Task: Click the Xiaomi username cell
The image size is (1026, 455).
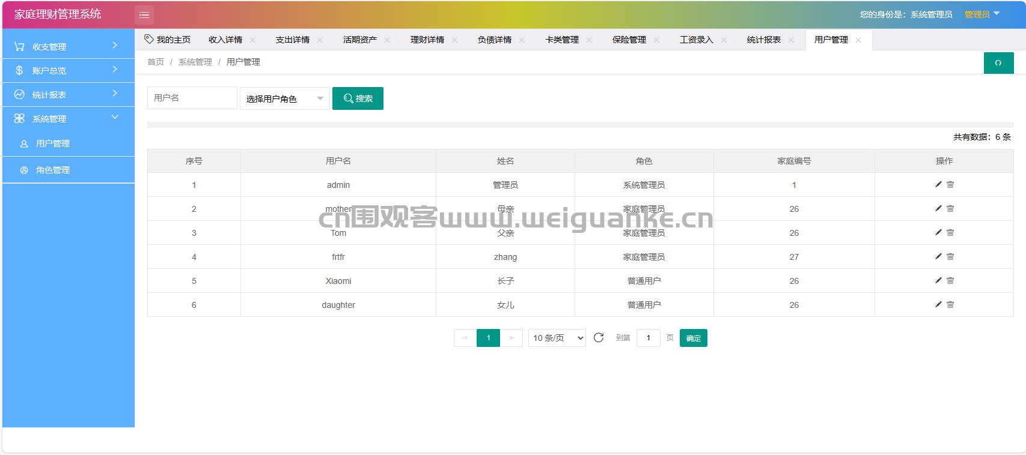Action: (x=338, y=281)
